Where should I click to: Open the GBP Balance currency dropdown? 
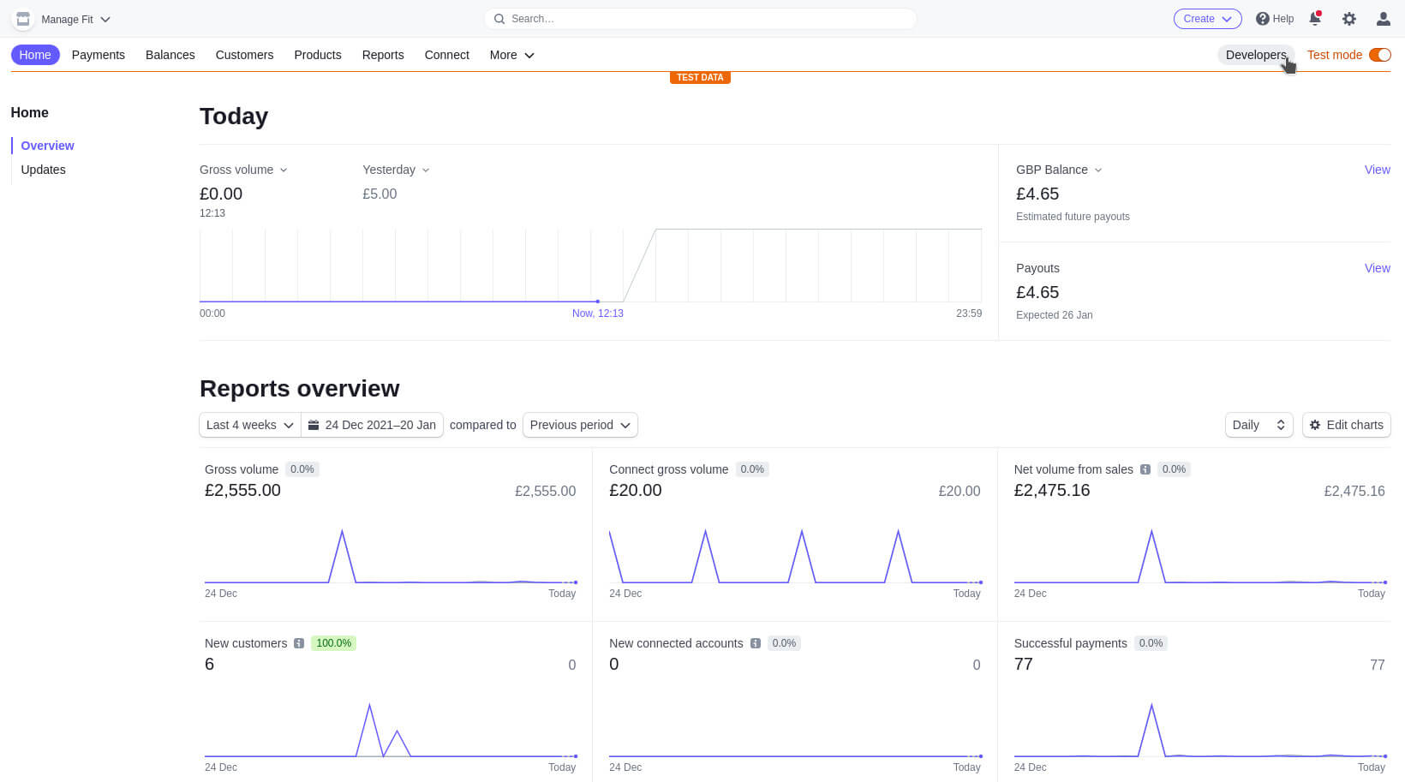[1059, 170]
